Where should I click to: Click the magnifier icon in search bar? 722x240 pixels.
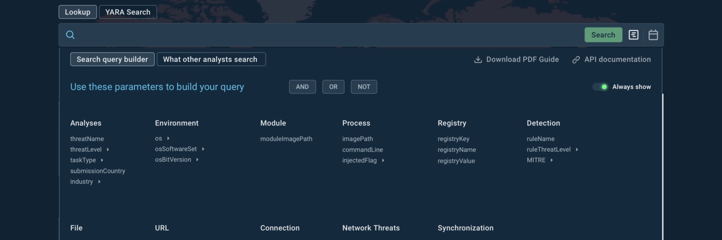point(70,35)
